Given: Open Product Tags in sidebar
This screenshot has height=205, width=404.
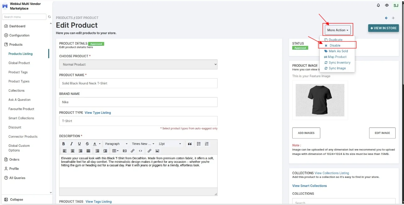Looking at the screenshot, I should point(18,72).
